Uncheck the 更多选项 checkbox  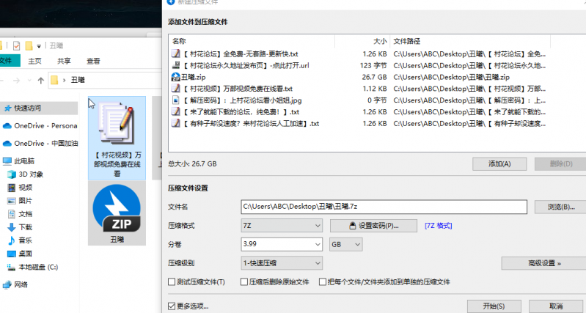point(173,306)
